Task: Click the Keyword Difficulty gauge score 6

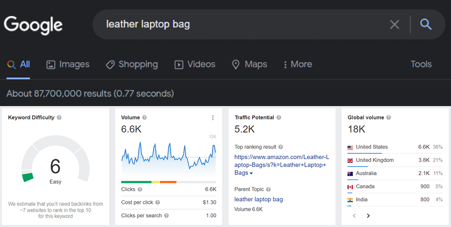Action: pyautogui.click(x=55, y=166)
